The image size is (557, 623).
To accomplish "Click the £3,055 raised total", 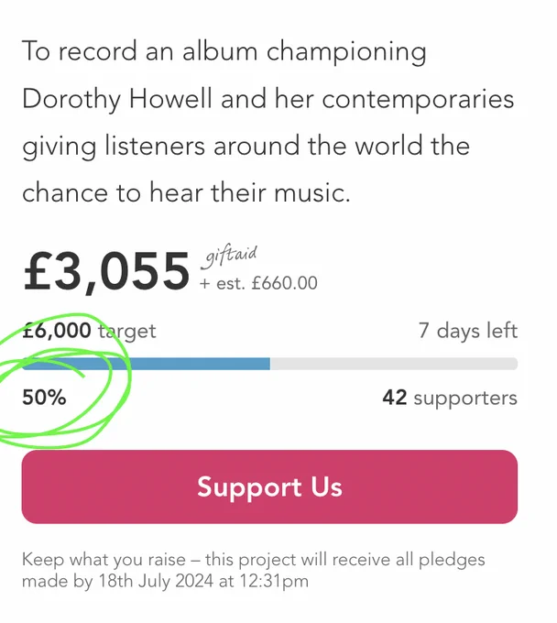I will 106,271.
